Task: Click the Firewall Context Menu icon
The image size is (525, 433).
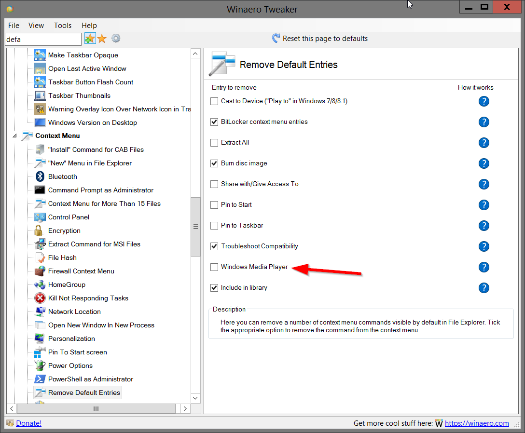Action: coord(40,271)
